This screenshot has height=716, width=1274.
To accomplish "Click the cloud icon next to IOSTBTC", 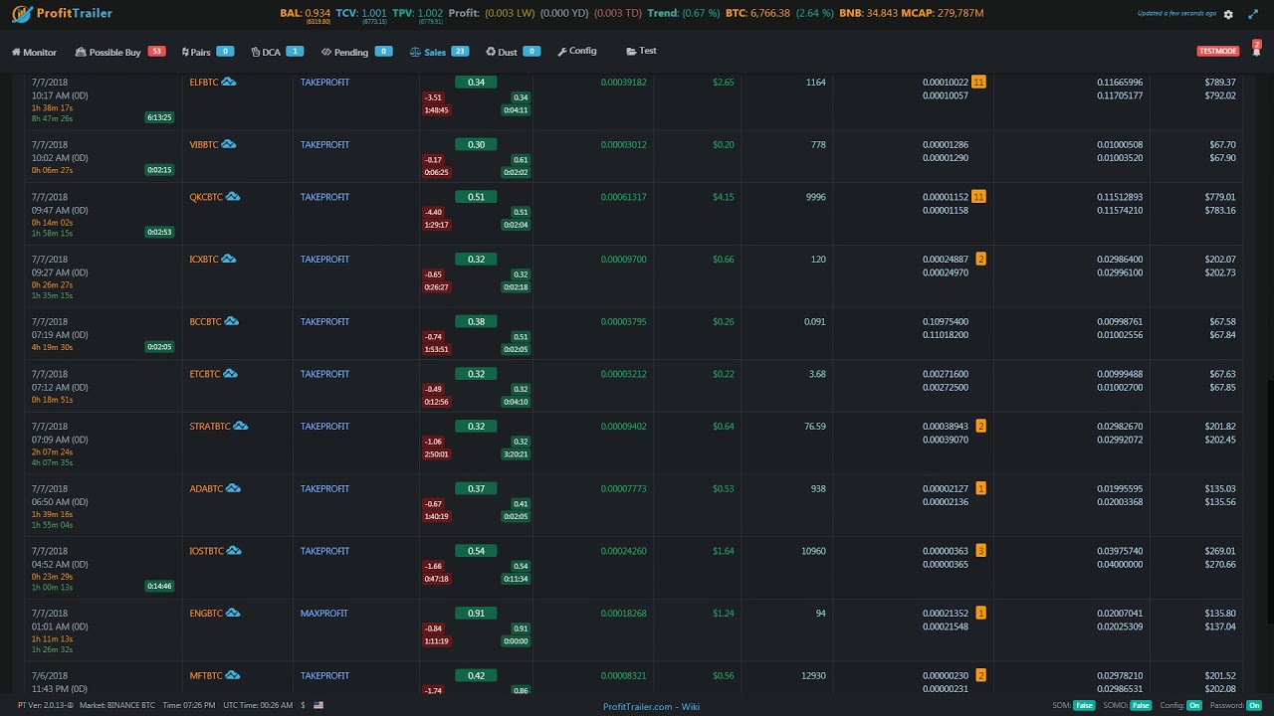I will point(232,550).
